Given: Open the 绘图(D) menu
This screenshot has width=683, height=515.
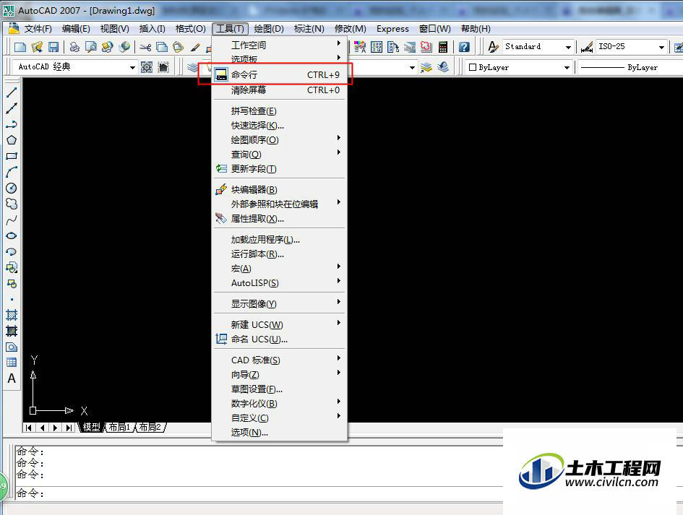Looking at the screenshot, I should click(x=269, y=29).
